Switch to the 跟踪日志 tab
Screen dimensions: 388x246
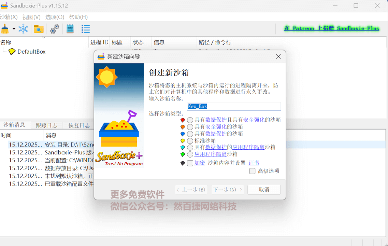point(46,125)
